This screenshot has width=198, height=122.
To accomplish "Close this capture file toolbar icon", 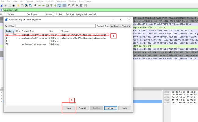I will click(x=27, y=5).
